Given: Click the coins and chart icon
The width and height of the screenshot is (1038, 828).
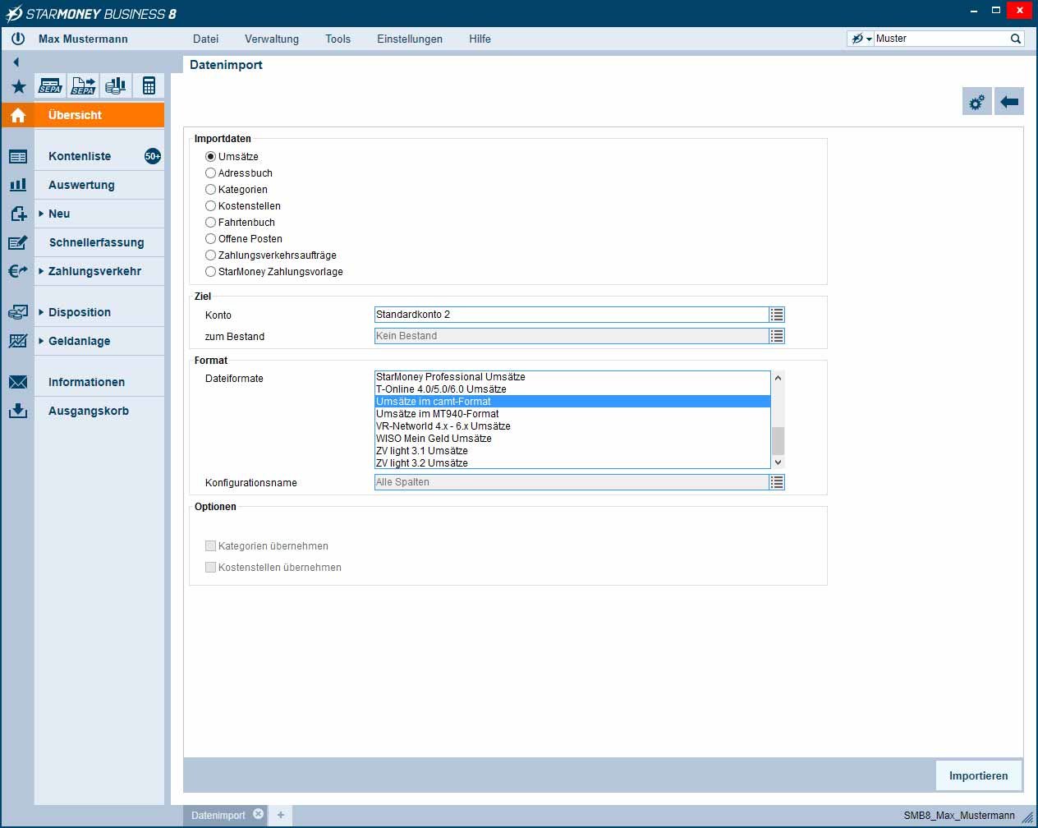Looking at the screenshot, I should tap(116, 85).
